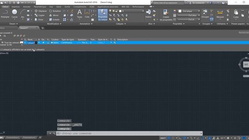Click the command line close X button
The height and width of the screenshot is (140, 249).
click(50, 133)
